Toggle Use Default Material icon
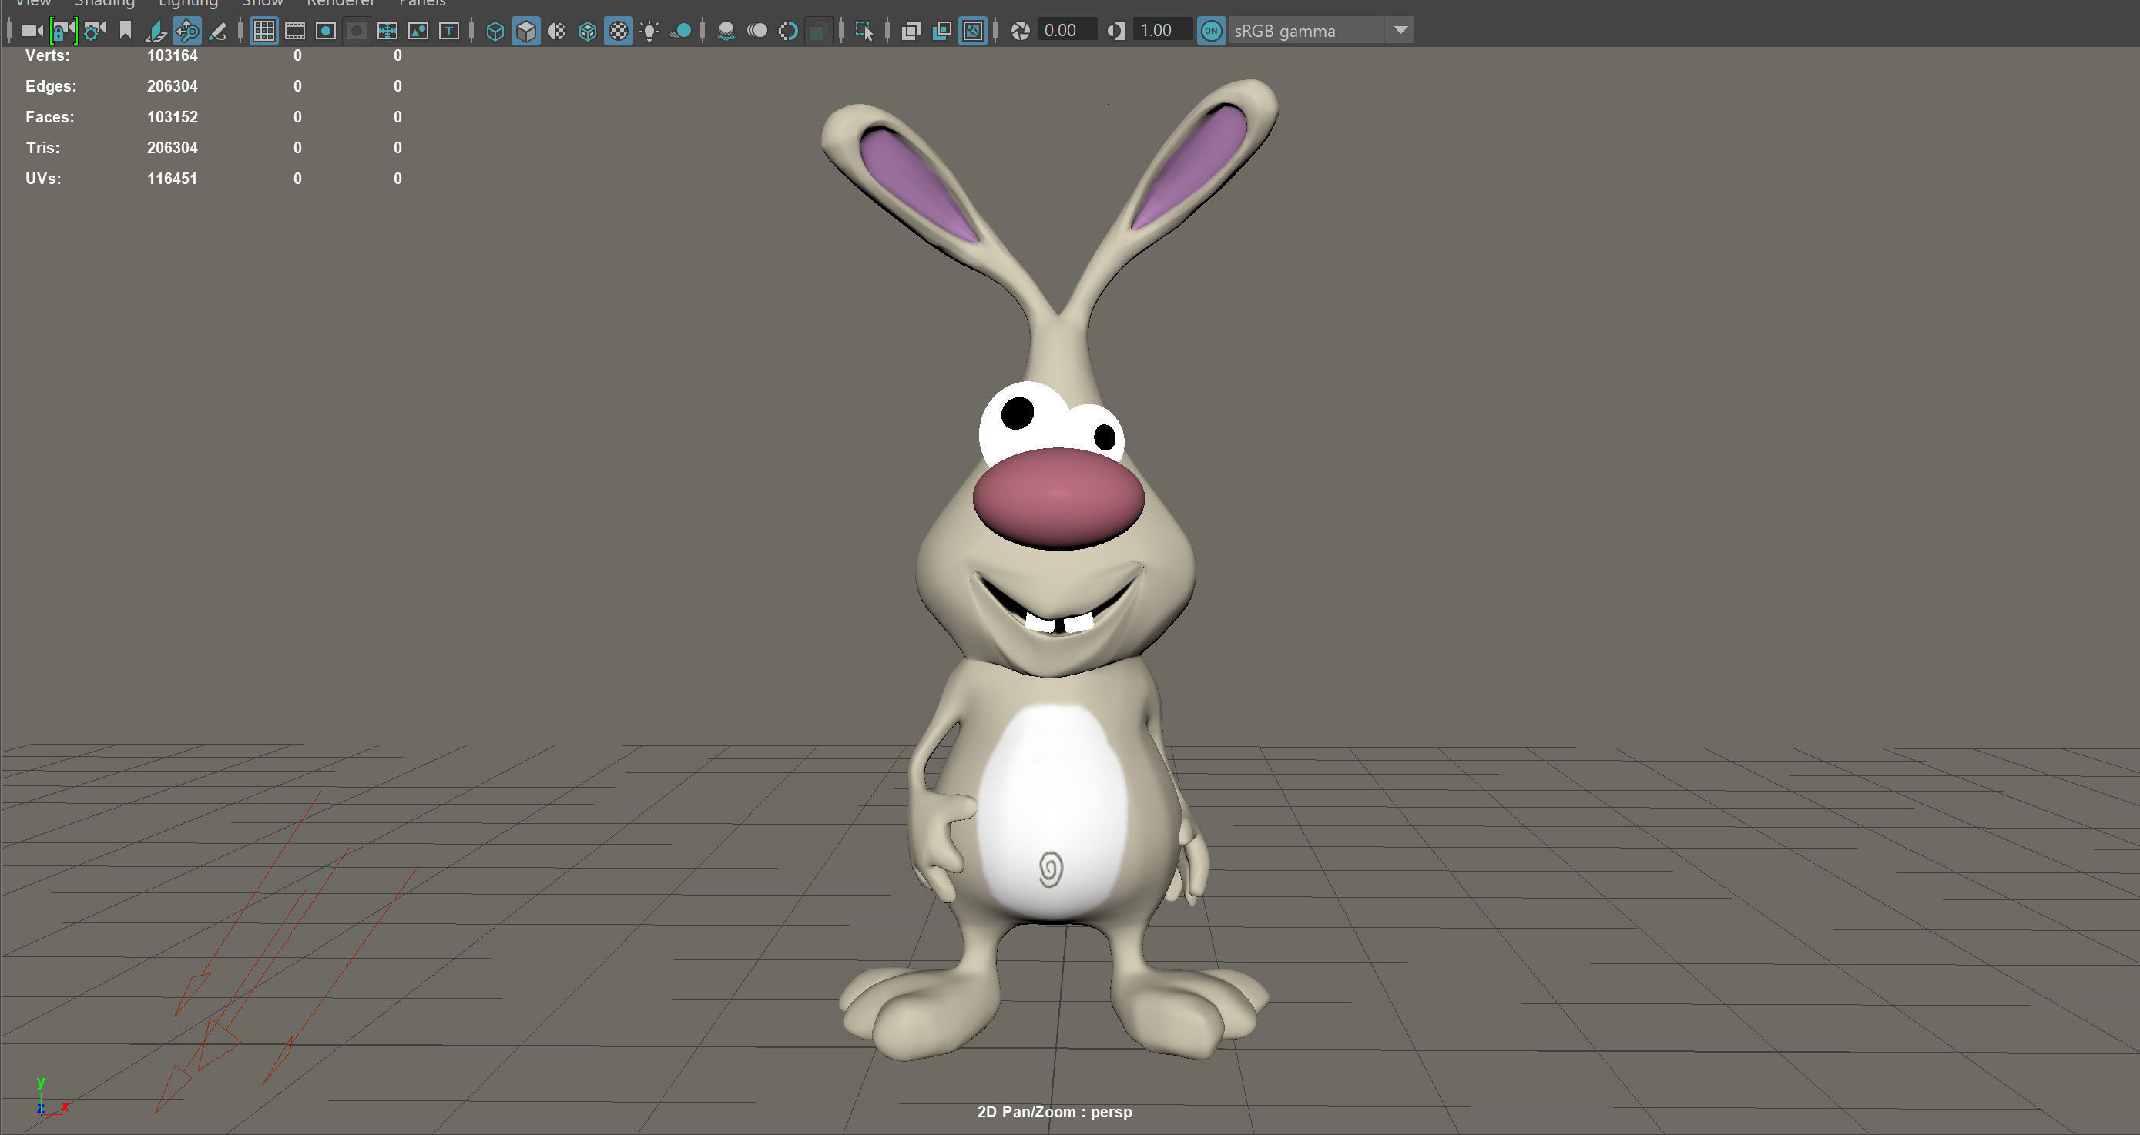 (557, 31)
